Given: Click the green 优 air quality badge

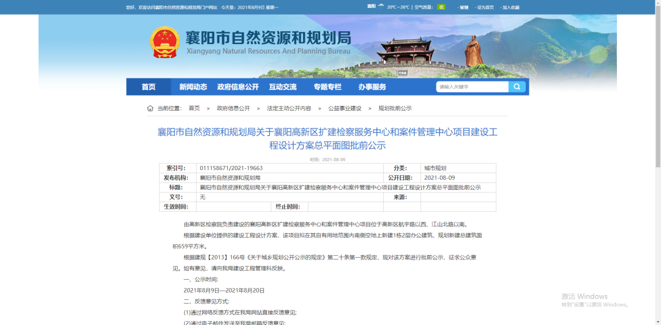Looking at the screenshot, I should coord(441,7).
